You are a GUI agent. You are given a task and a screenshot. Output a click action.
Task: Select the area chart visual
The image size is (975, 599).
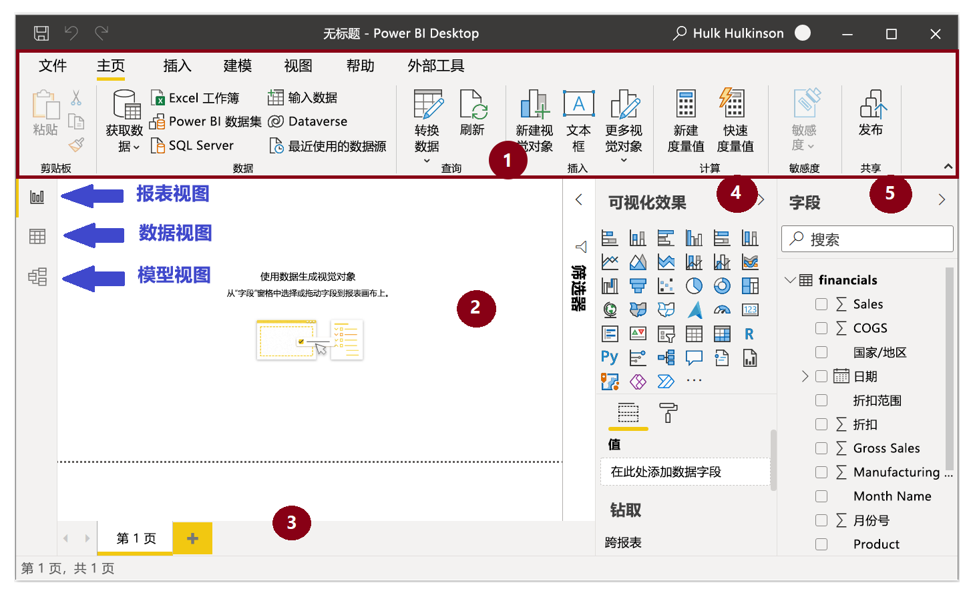pos(638,261)
